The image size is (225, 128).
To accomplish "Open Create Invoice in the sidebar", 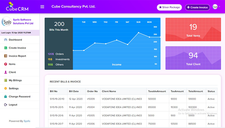I will pyautogui.click(x=20, y=48).
